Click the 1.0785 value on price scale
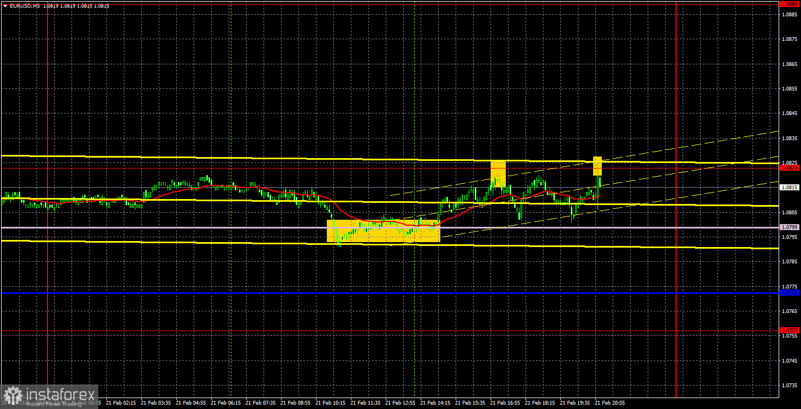The width and height of the screenshot is (801, 409). (x=789, y=262)
